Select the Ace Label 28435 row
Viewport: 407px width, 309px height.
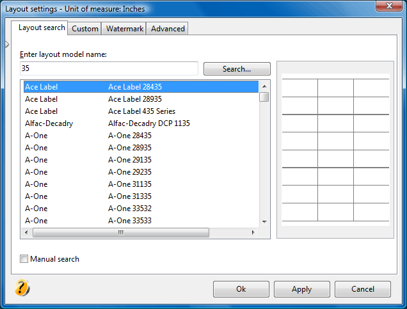point(141,86)
